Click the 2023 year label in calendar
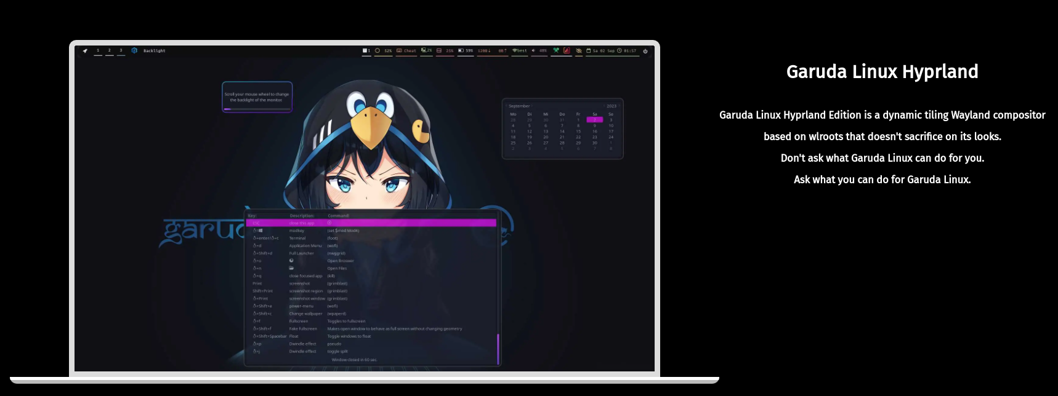The width and height of the screenshot is (1058, 396). 611,106
